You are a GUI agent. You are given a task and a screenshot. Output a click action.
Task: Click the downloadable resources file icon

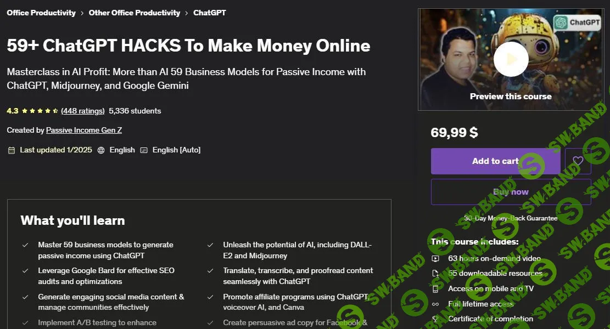(x=435, y=274)
